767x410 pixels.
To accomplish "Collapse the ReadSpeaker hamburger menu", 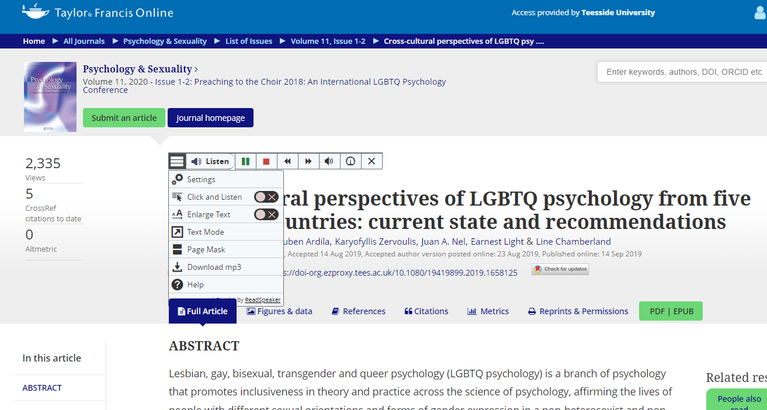I will click(178, 161).
